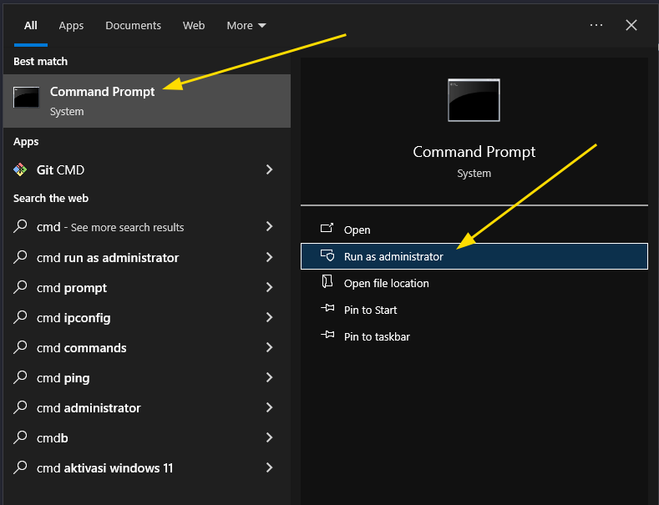
Task: Select the 'cmd commands' suggestion
Action: pyautogui.click(x=147, y=348)
